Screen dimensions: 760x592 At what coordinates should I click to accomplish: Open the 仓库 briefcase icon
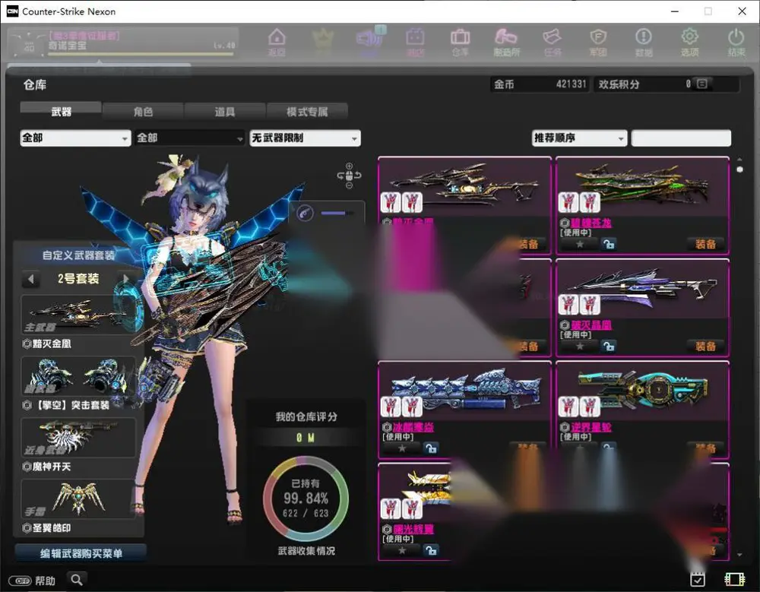click(x=460, y=42)
